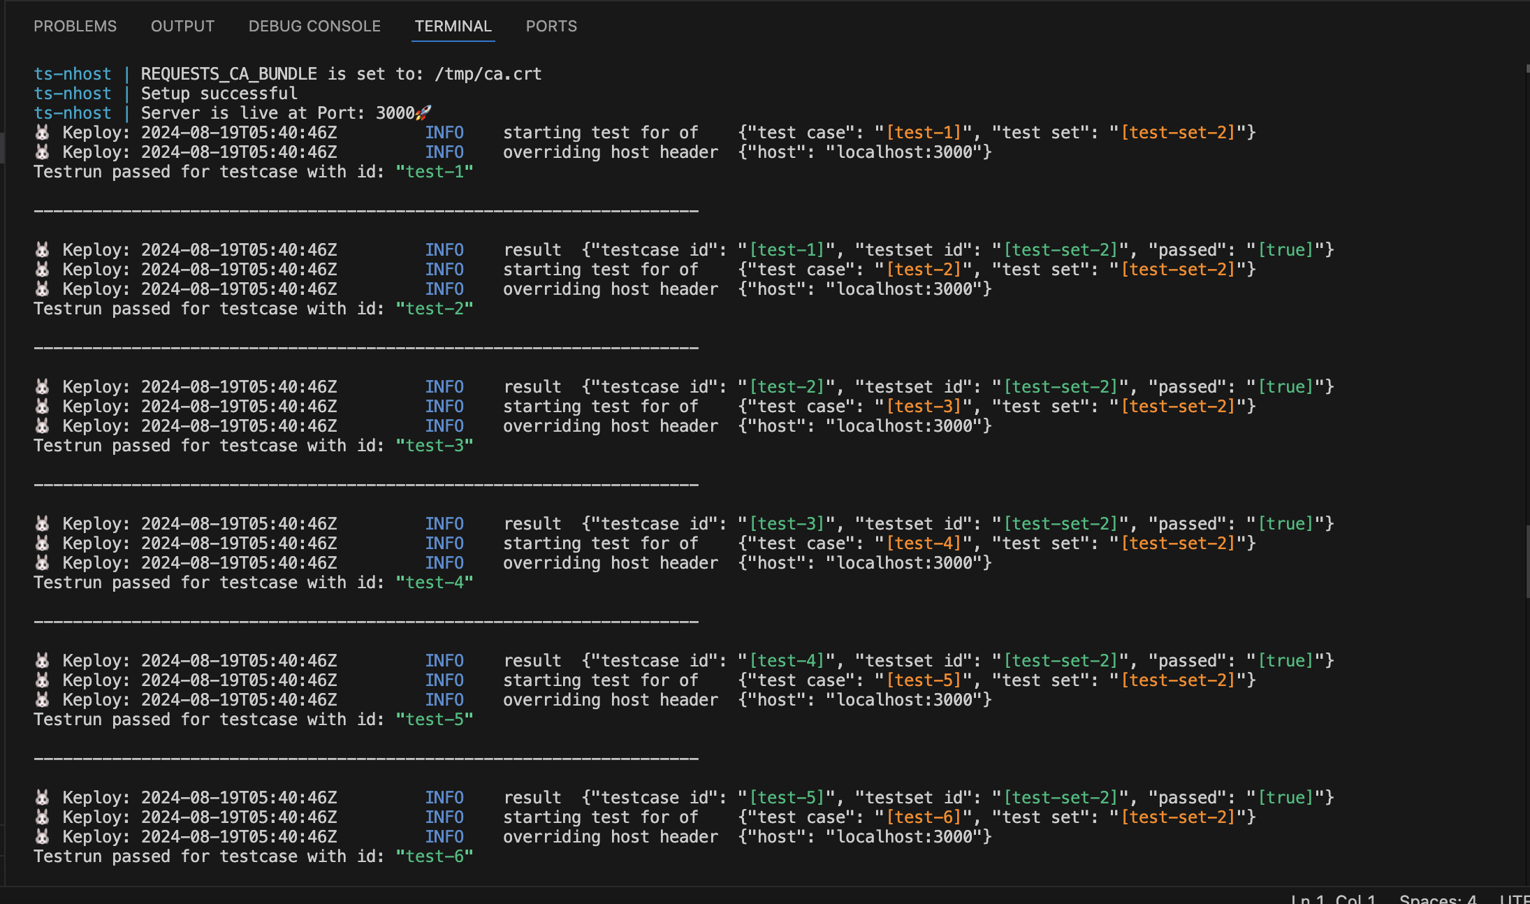Viewport: 1530px width, 904px height.
Task: Click [true] in the test-5 result line
Action: pyautogui.click(x=1285, y=798)
